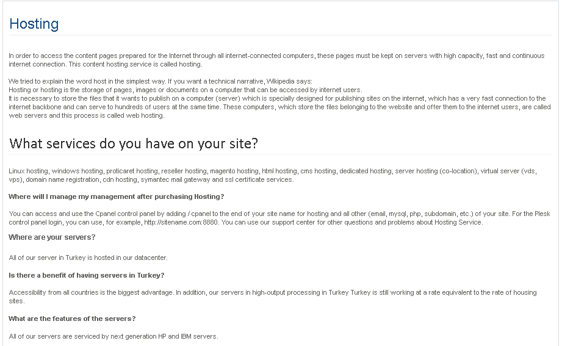Click the Hosting page title

point(34,24)
